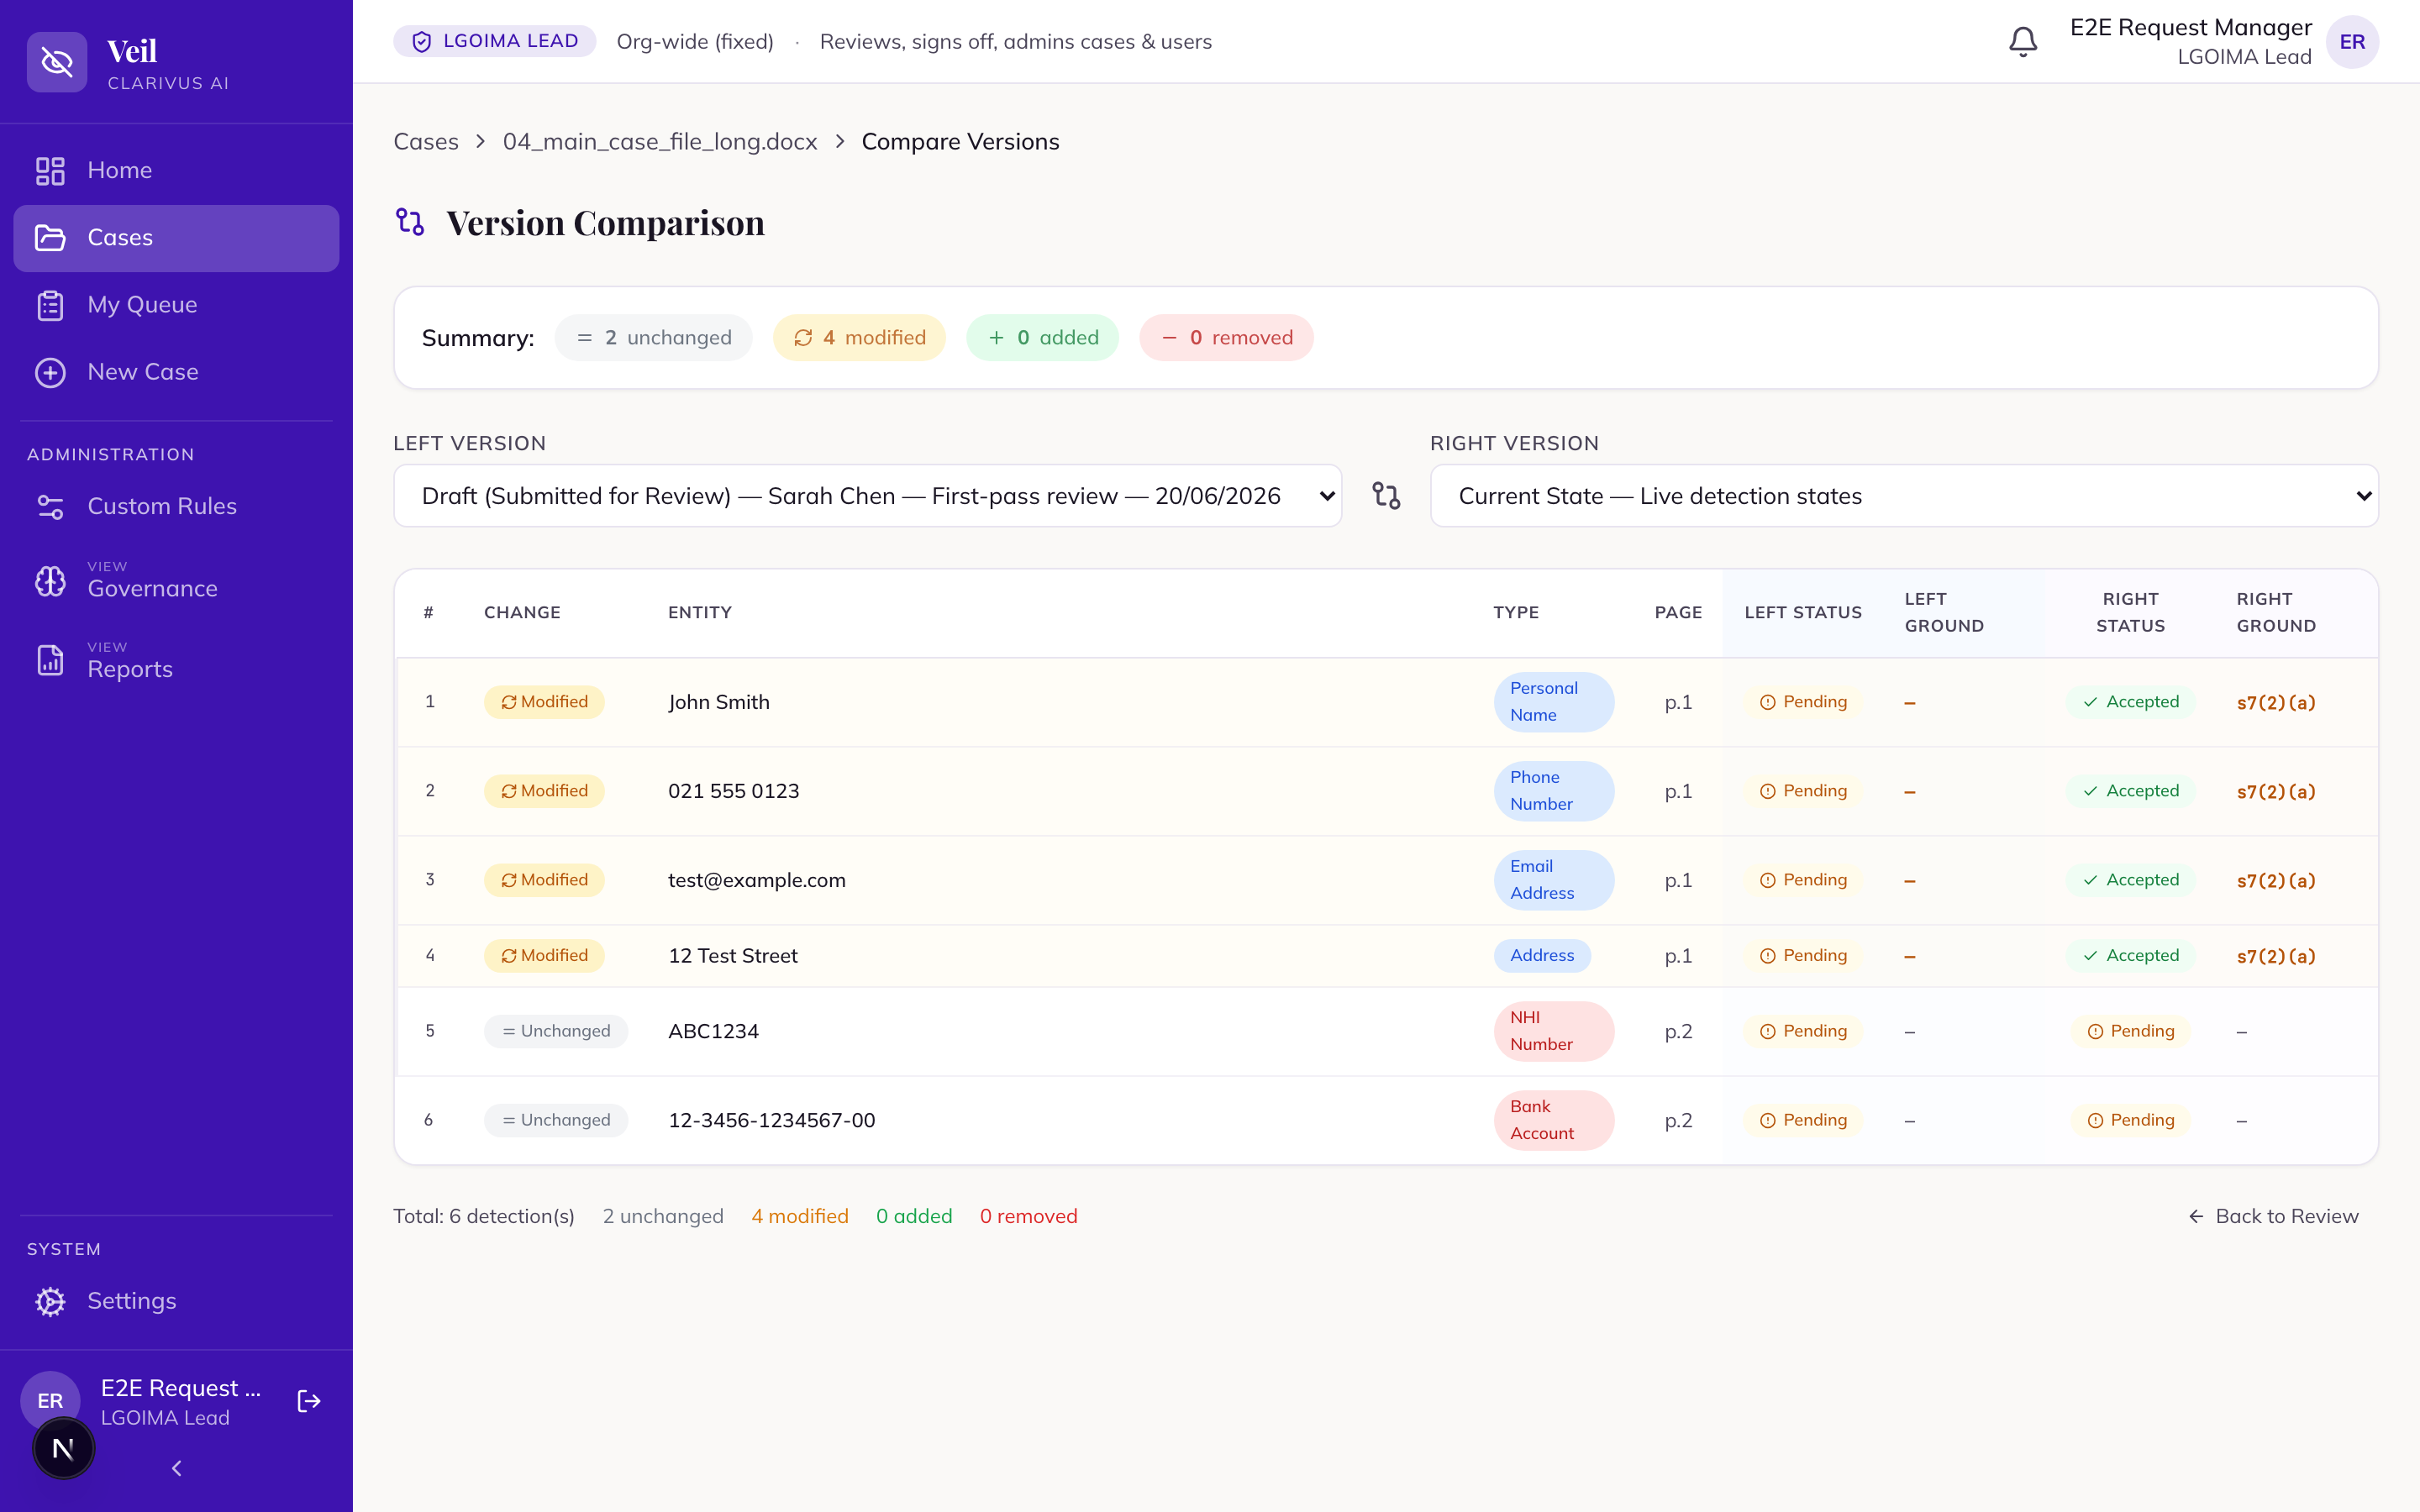2420x1512 pixels.
Task: Click the 0 removed summary chip
Action: click(1226, 338)
